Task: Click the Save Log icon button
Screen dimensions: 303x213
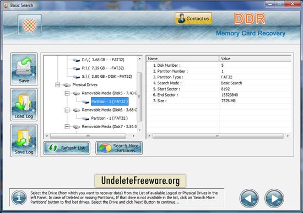Action: tap(24, 140)
